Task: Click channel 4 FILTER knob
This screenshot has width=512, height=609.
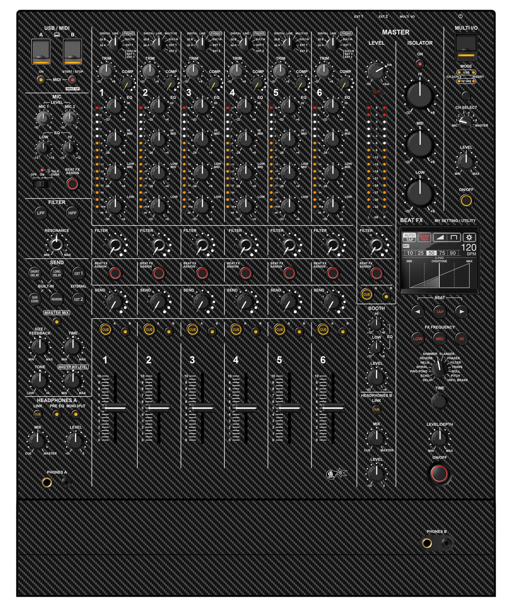Action: pyautogui.click(x=246, y=244)
